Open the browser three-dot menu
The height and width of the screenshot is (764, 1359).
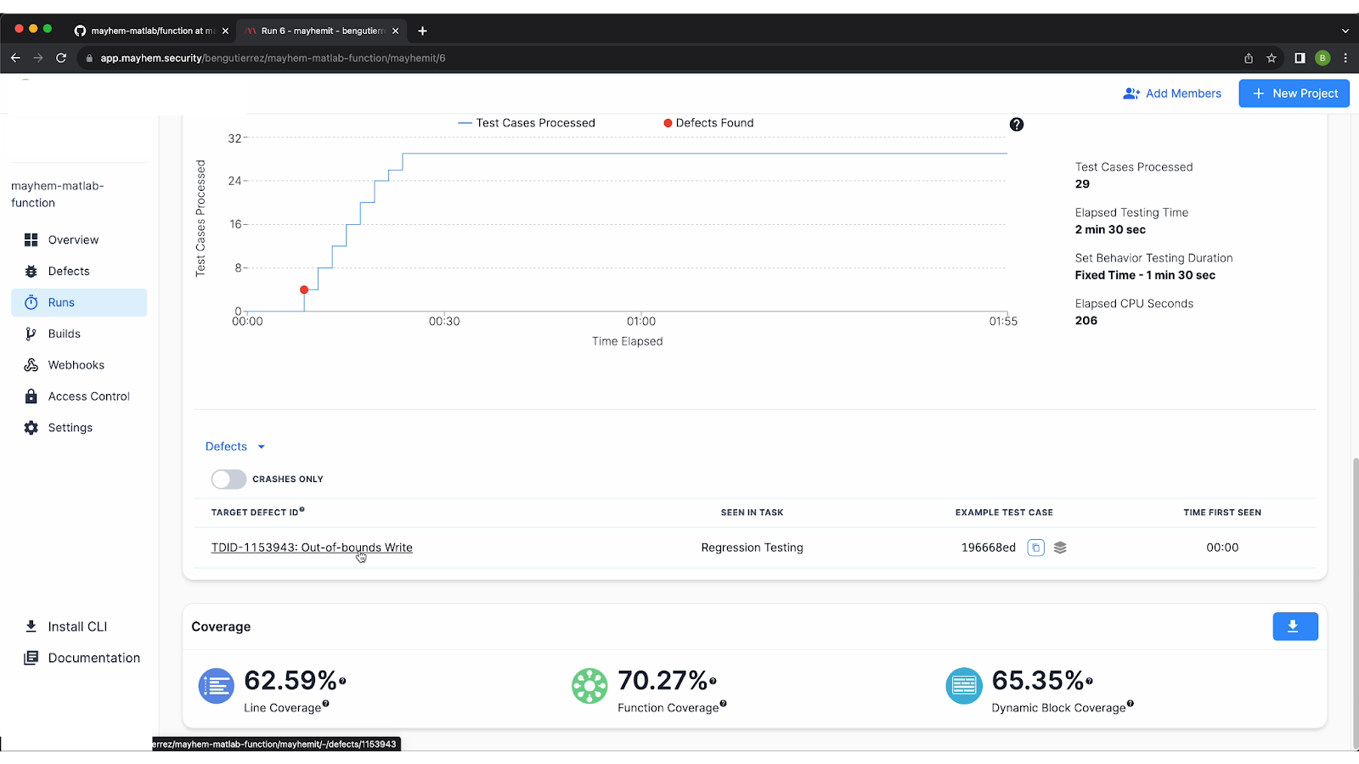[x=1345, y=58]
